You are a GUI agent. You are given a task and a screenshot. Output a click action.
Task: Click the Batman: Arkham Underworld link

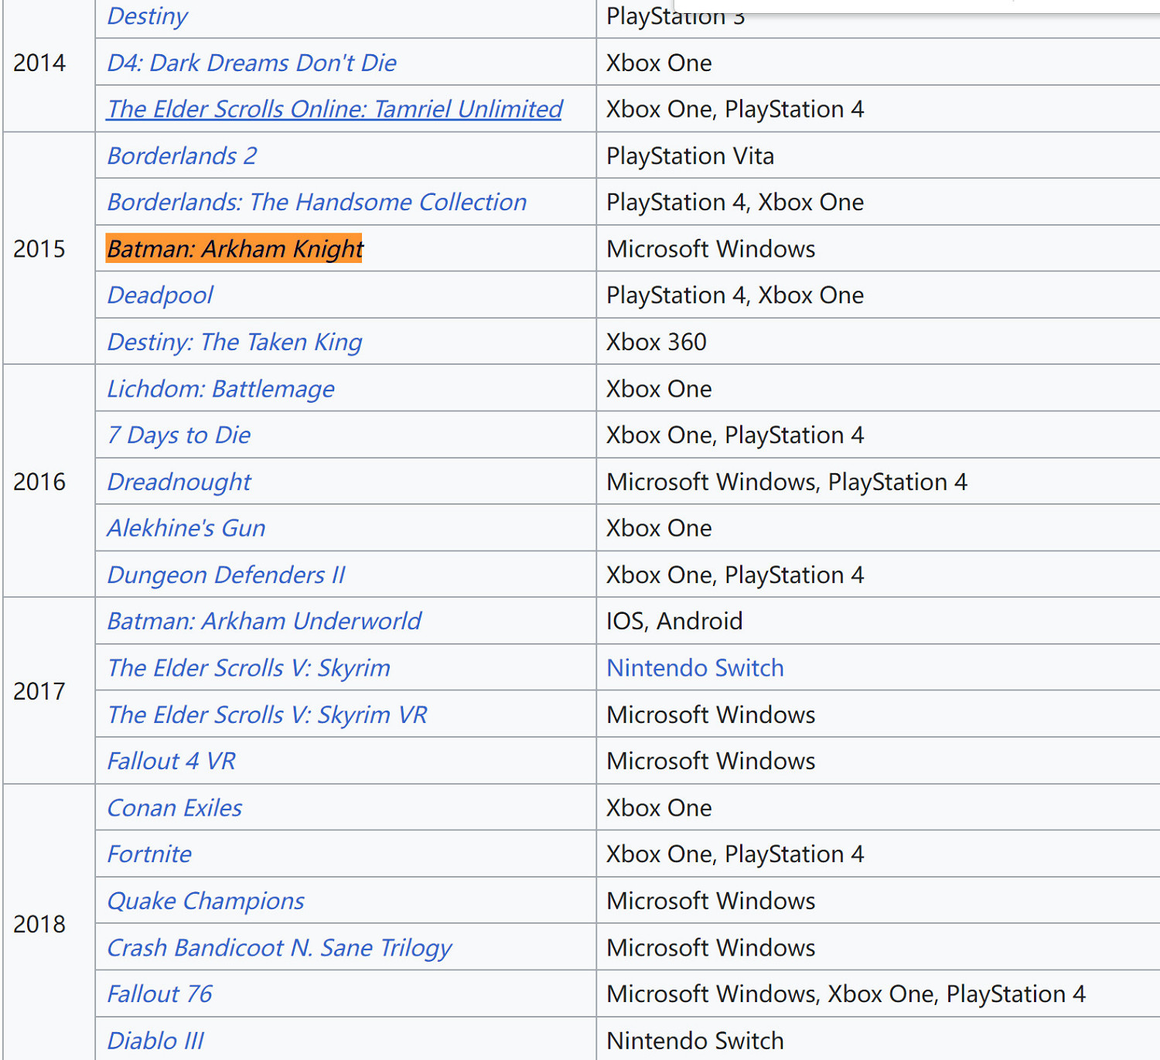coord(264,621)
